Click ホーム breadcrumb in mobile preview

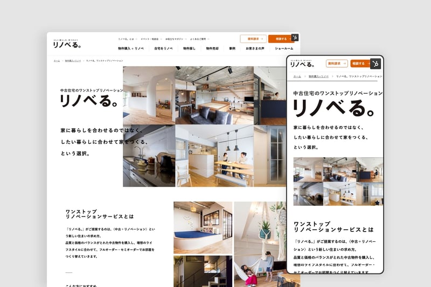tap(297, 76)
